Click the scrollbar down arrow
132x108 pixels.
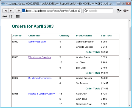pos(129,105)
